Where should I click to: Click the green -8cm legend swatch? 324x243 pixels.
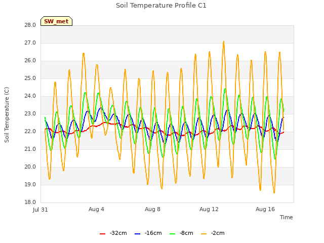point(172,234)
